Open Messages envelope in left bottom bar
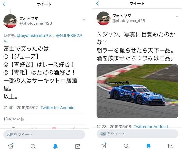Viewport: 186px width, 152px height. [x=78, y=147]
